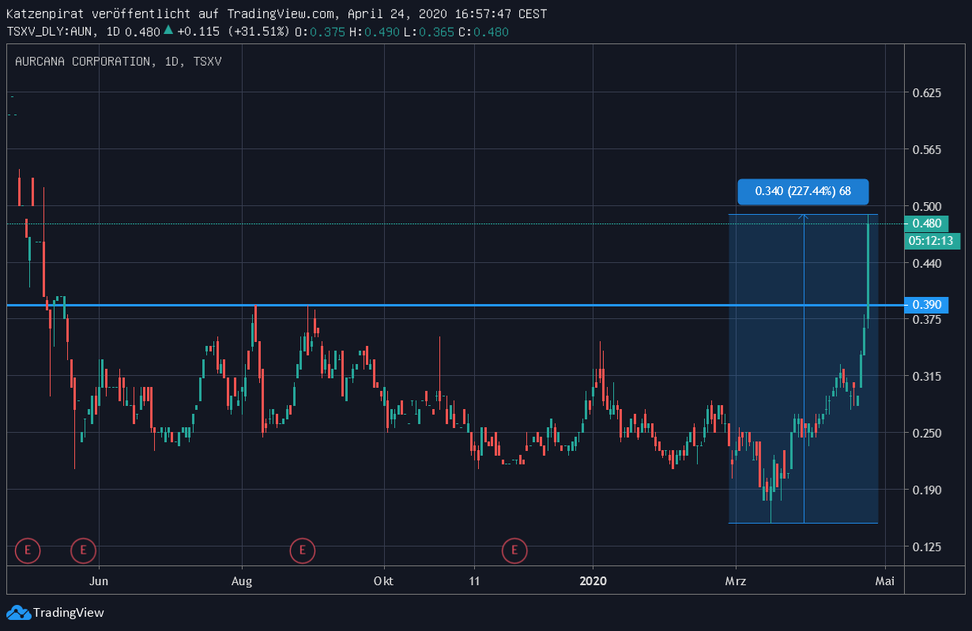
Task: Click green up-triangle in header quote line
Action: 168,31
